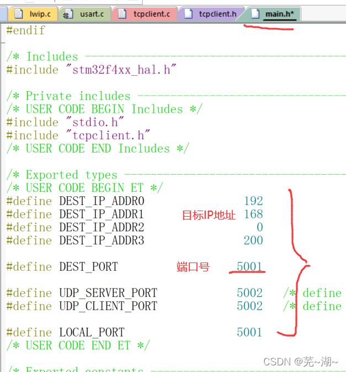Viewport: 346px width, 372px height.
Task: Click the "stdio.h" include line
Action: [x=65, y=122]
